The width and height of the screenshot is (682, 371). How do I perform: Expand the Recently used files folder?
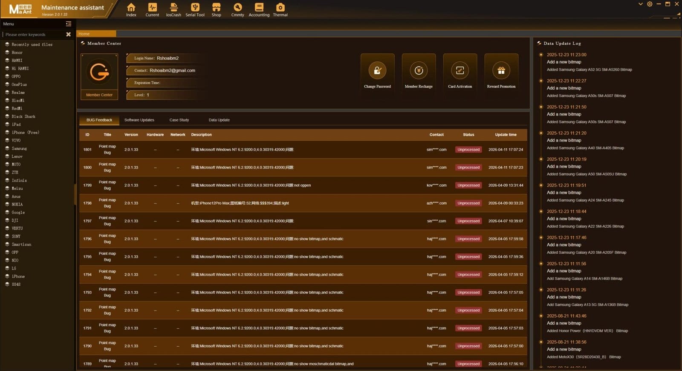pos(29,44)
